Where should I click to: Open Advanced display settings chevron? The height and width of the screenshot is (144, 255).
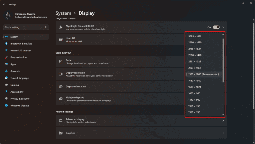(x=223, y=121)
